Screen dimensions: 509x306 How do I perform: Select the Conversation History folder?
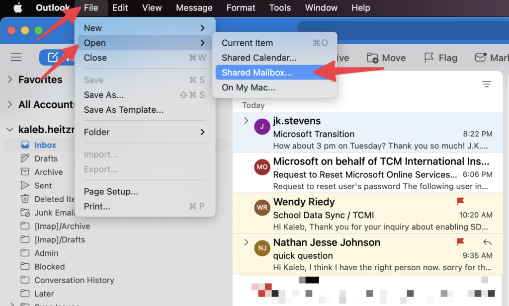pyautogui.click(x=74, y=280)
